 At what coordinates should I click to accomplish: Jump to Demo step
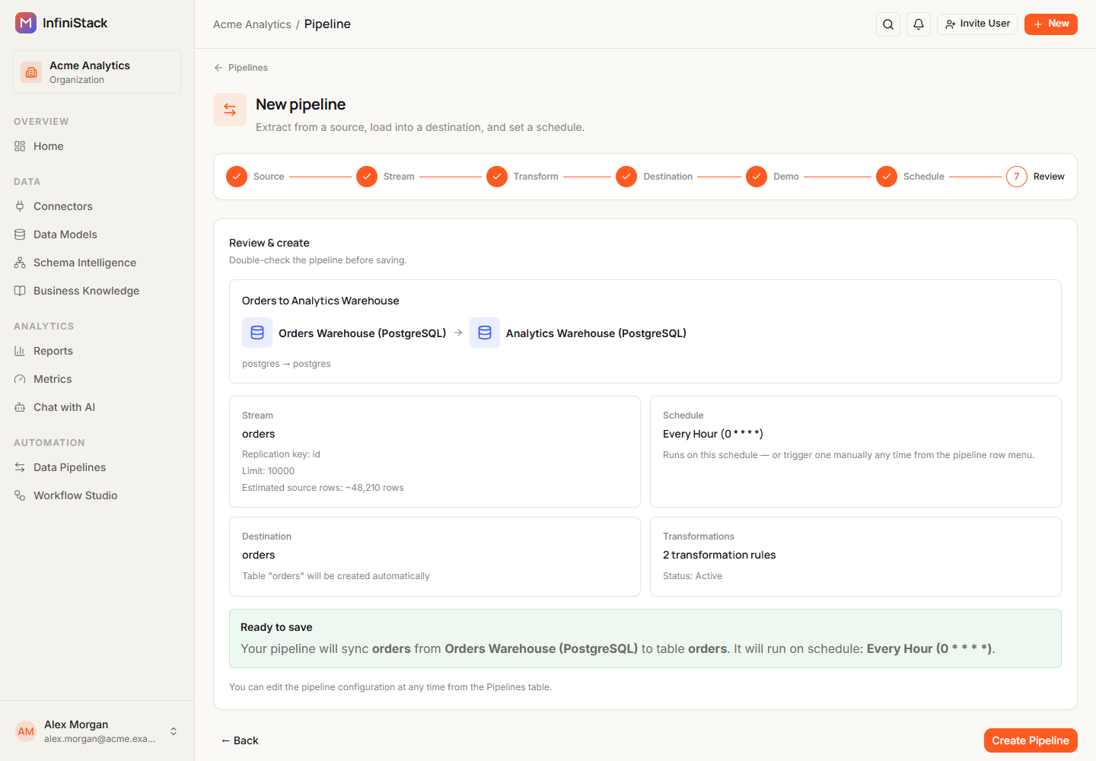pos(773,177)
